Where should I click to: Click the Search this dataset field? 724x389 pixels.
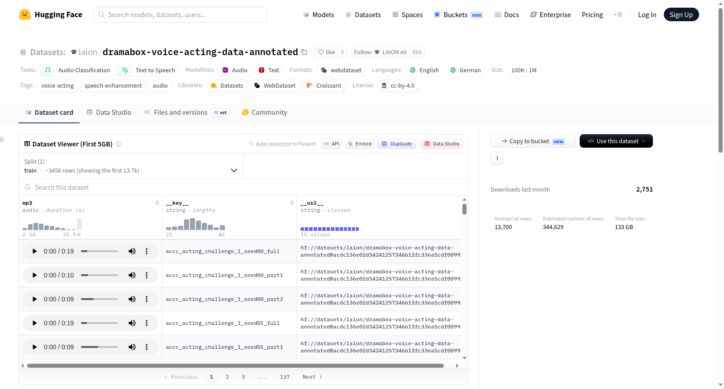[243, 187]
